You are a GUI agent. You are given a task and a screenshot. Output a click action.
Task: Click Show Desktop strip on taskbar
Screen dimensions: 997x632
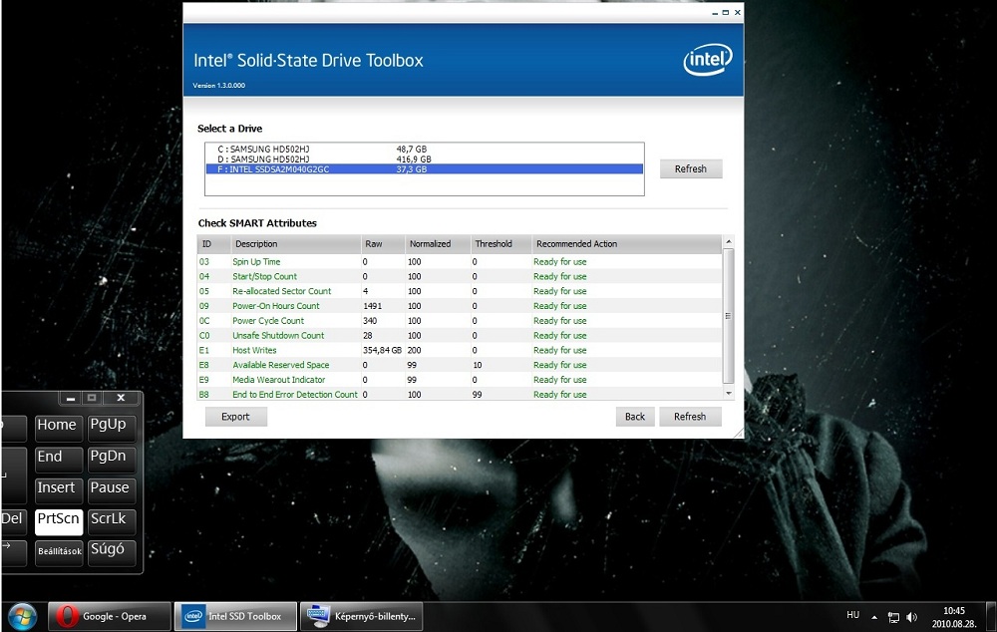[x=991, y=616]
